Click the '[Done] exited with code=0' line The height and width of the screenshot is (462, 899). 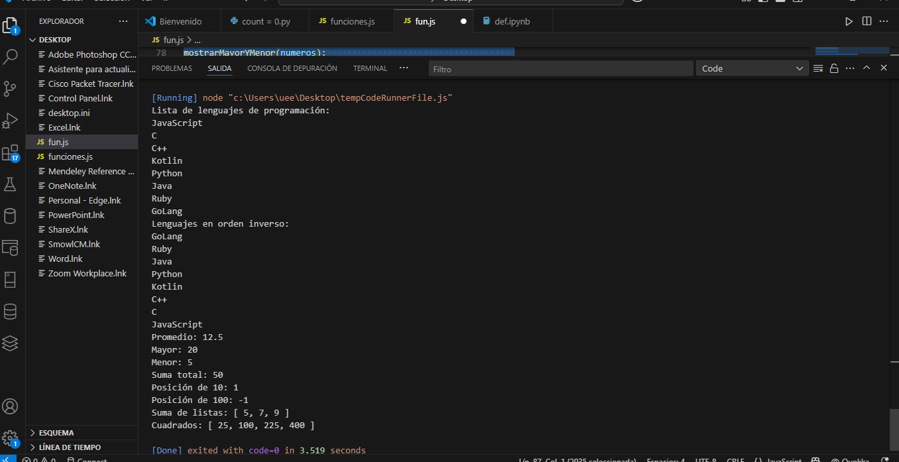258,450
